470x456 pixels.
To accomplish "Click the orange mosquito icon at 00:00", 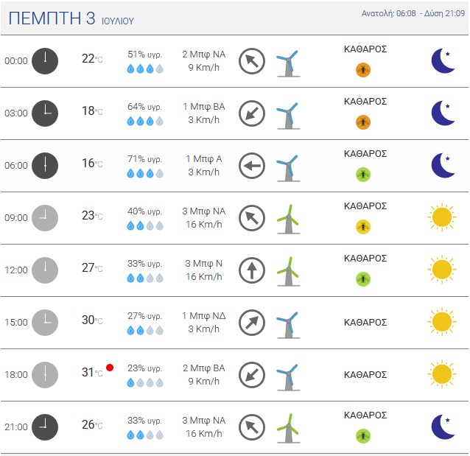I will point(363,70).
